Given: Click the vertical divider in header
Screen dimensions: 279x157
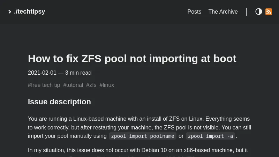Looking at the screenshot, I should tap(246, 12).
